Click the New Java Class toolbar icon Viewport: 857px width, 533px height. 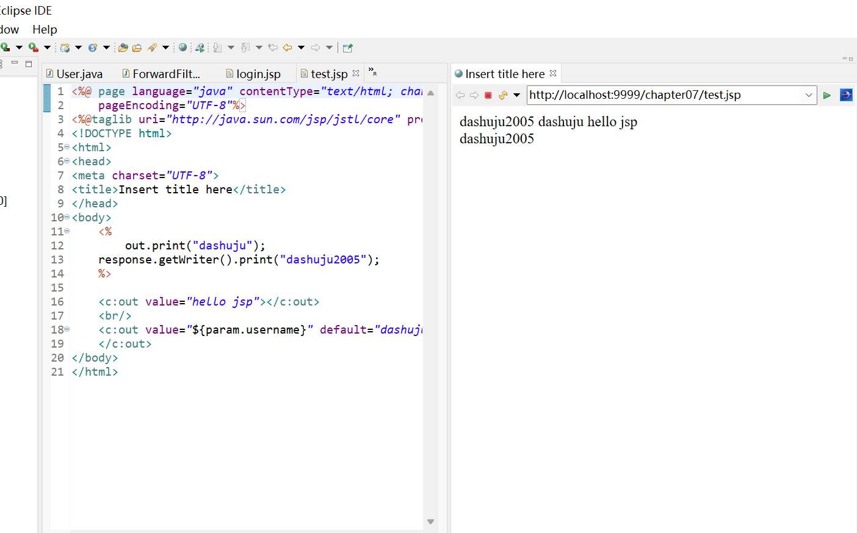coord(93,48)
